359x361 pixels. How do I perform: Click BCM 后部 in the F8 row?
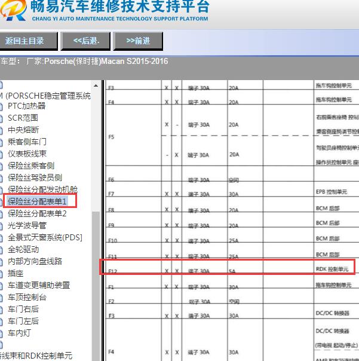point(328,208)
